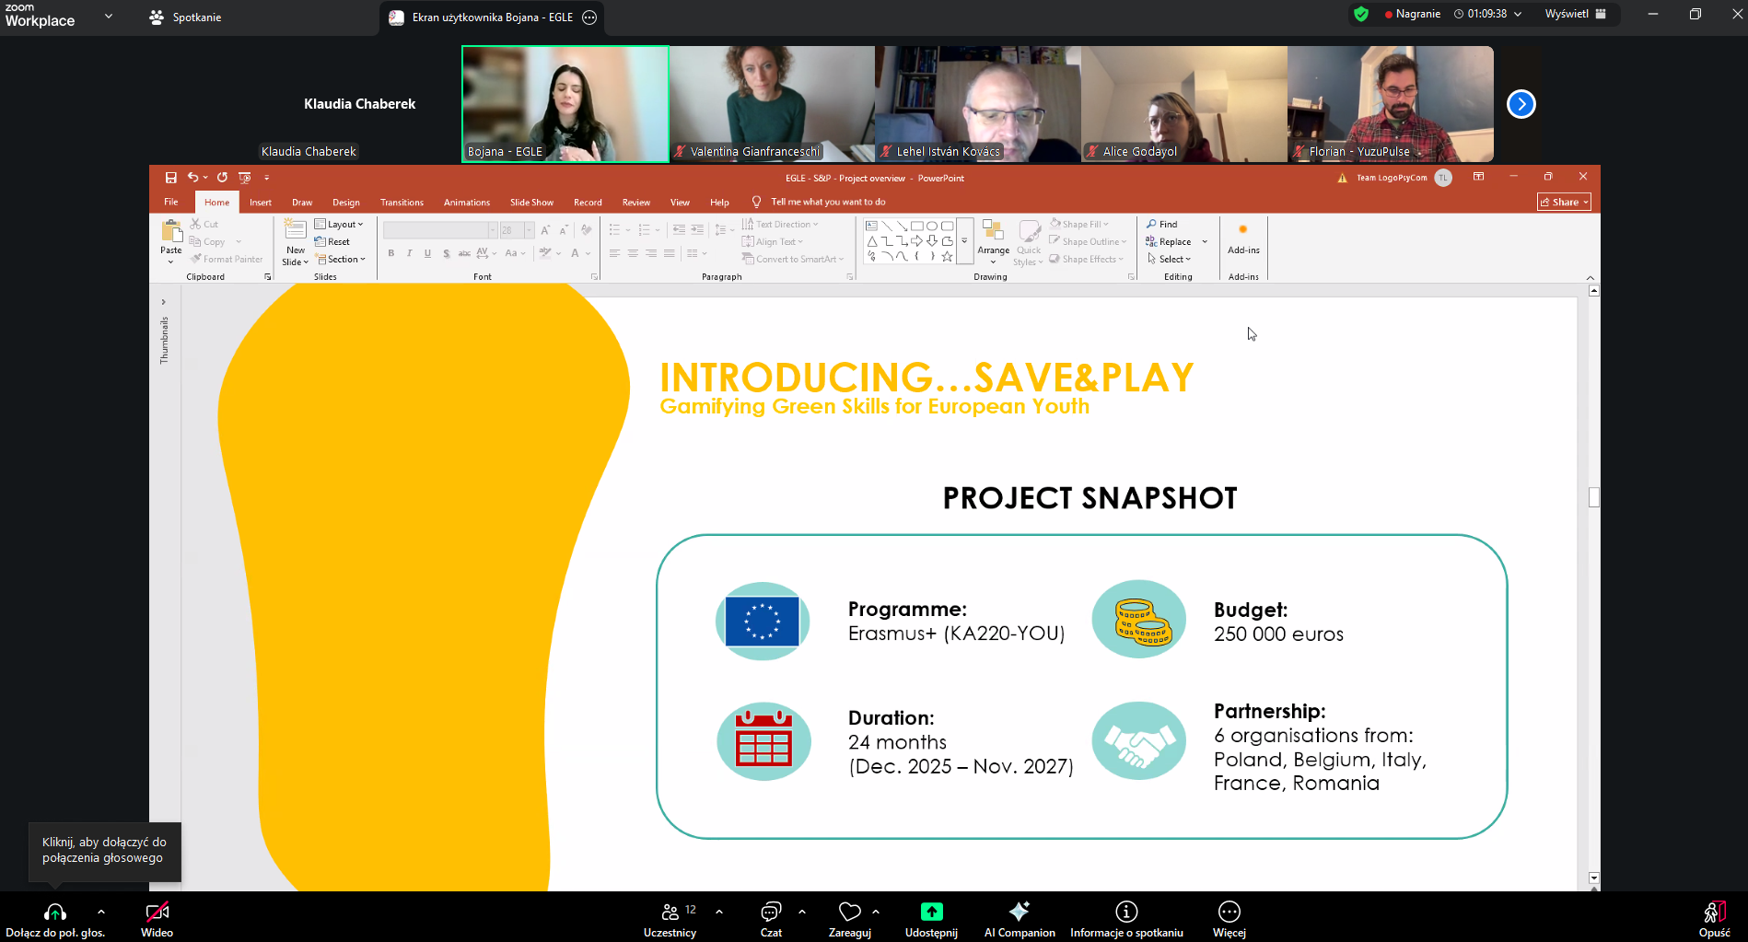Screen dimensions: 1748x942
Task: Toggle bold formatting in the Font group
Action: (x=391, y=254)
